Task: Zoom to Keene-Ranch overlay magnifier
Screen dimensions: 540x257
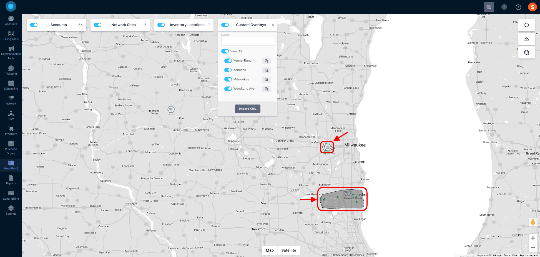Action: click(x=266, y=61)
